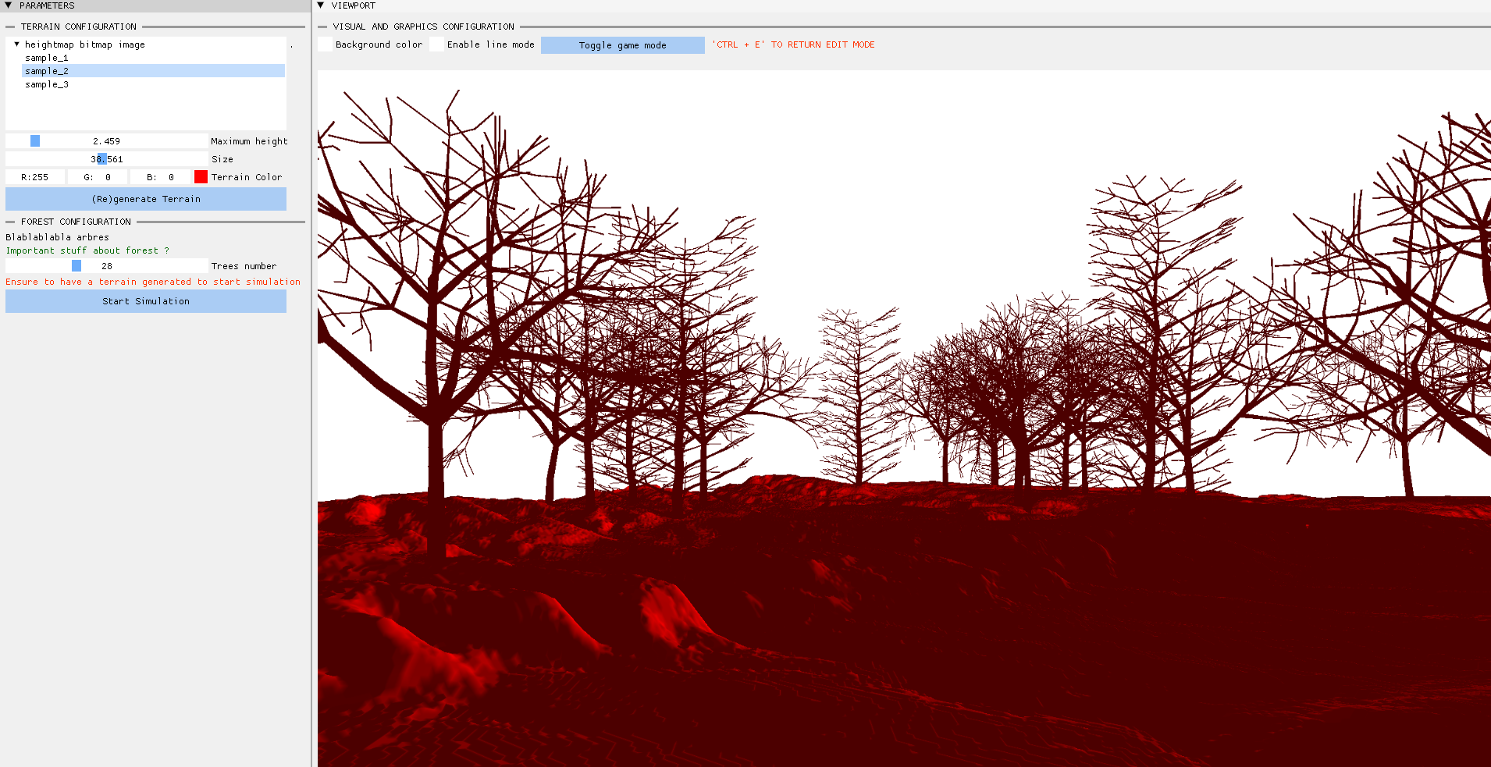Select the sample_1 heightmap

pos(47,58)
